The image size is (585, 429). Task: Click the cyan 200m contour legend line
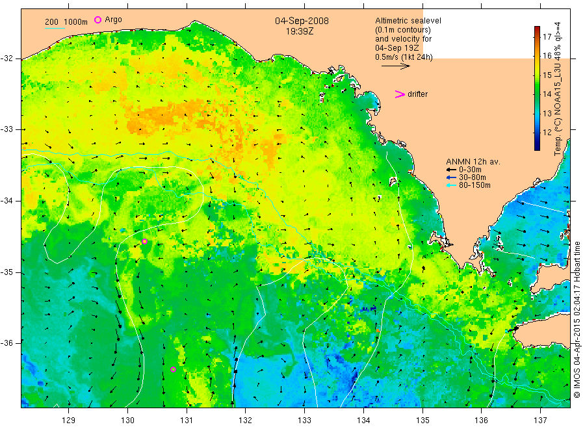[55, 28]
